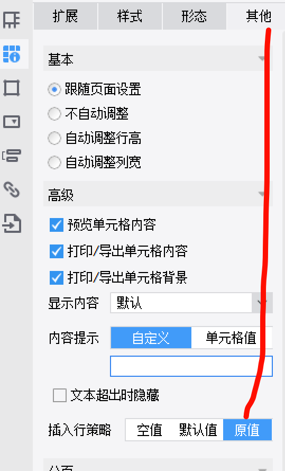The height and width of the screenshot is (471, 285).
Task: Switch to the 样式 tab
Action: 130,16
